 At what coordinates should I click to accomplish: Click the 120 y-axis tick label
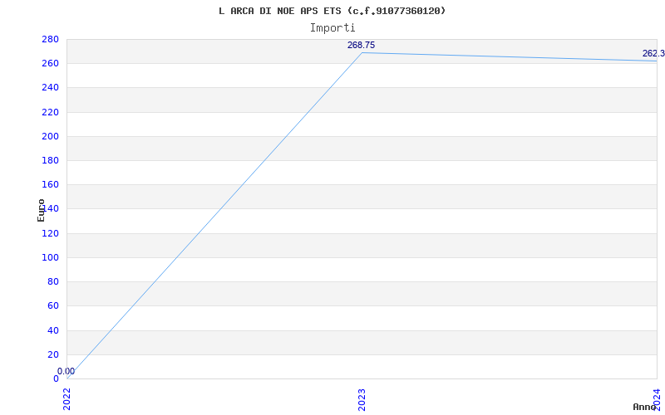[x=50, y=233]
